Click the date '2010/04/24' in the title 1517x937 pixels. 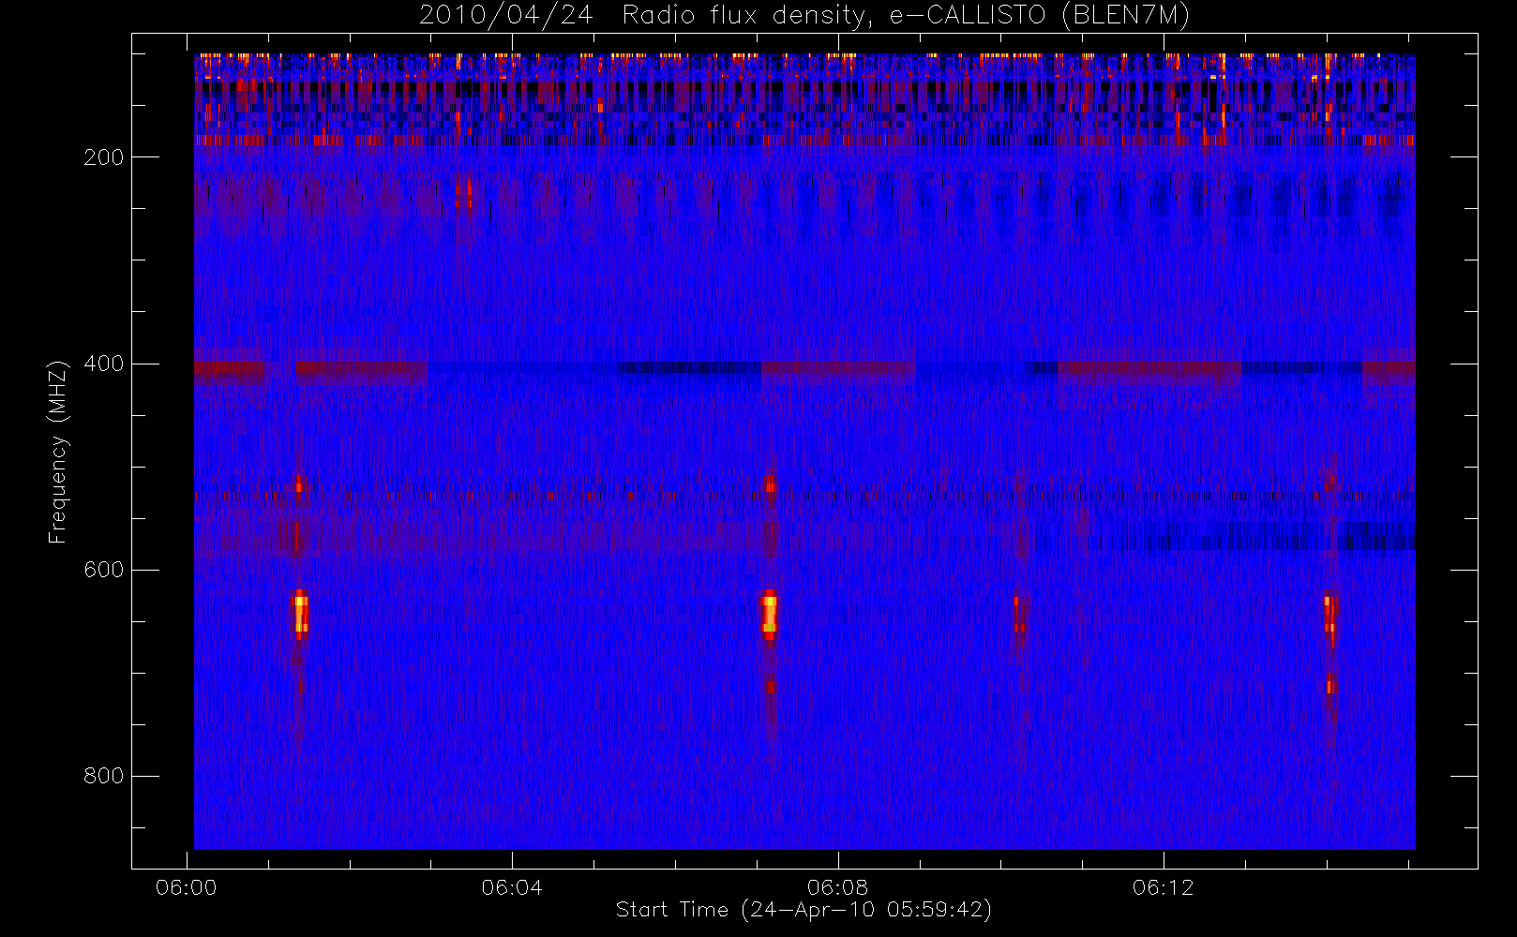[505, 16]
